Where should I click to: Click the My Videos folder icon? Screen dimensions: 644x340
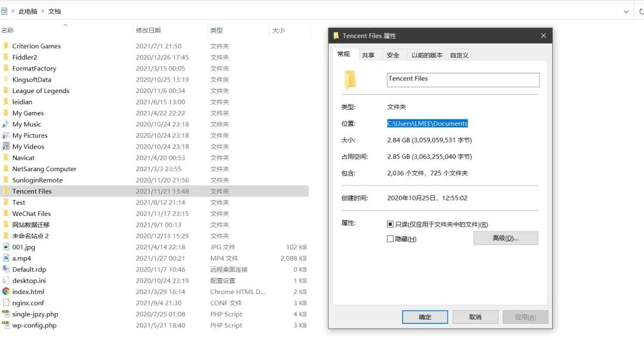click(x=6, y=147)
